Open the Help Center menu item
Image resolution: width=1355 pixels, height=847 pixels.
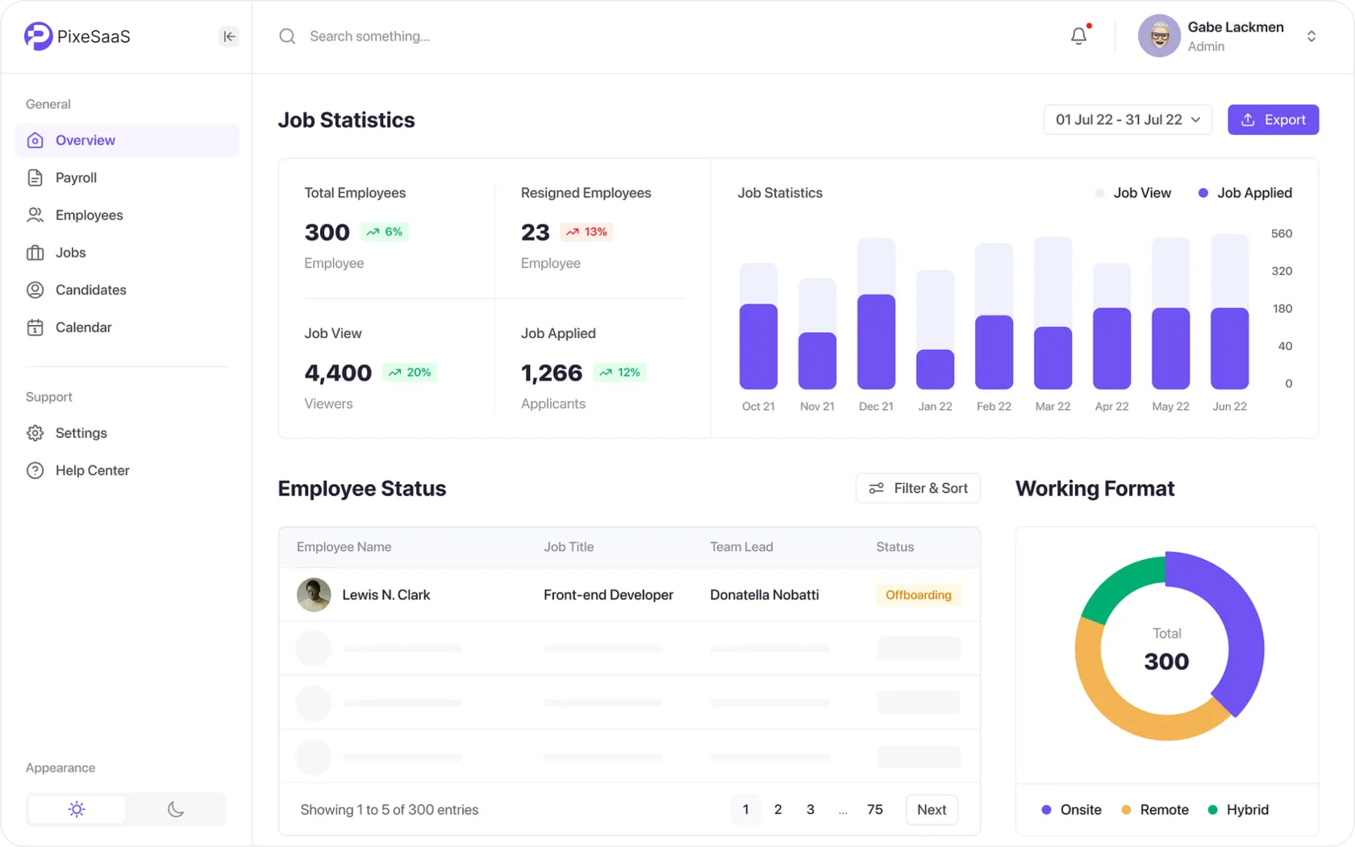92,470
